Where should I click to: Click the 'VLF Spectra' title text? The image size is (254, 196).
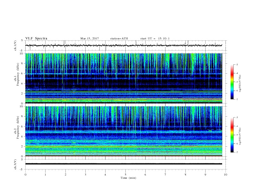tap(36, 38)
